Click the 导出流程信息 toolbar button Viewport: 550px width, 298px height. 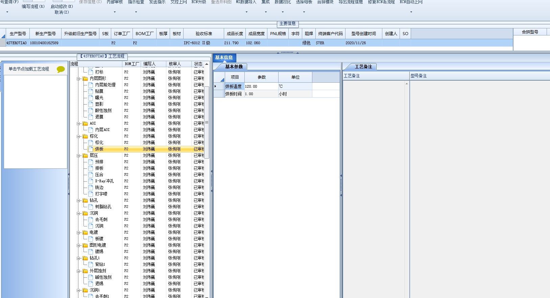coord(351,2)
